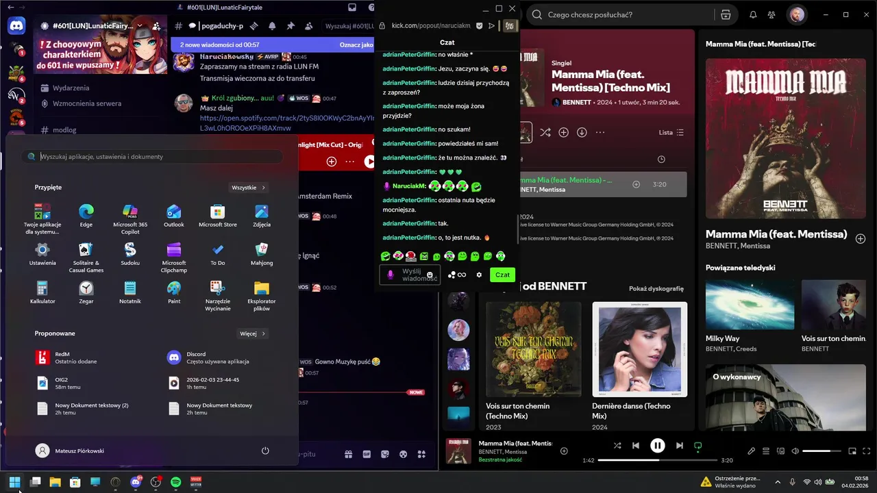Open Microsoft Store tile in Start menu
The width and height of the screenshot is (877, 493).
point(218,215)
